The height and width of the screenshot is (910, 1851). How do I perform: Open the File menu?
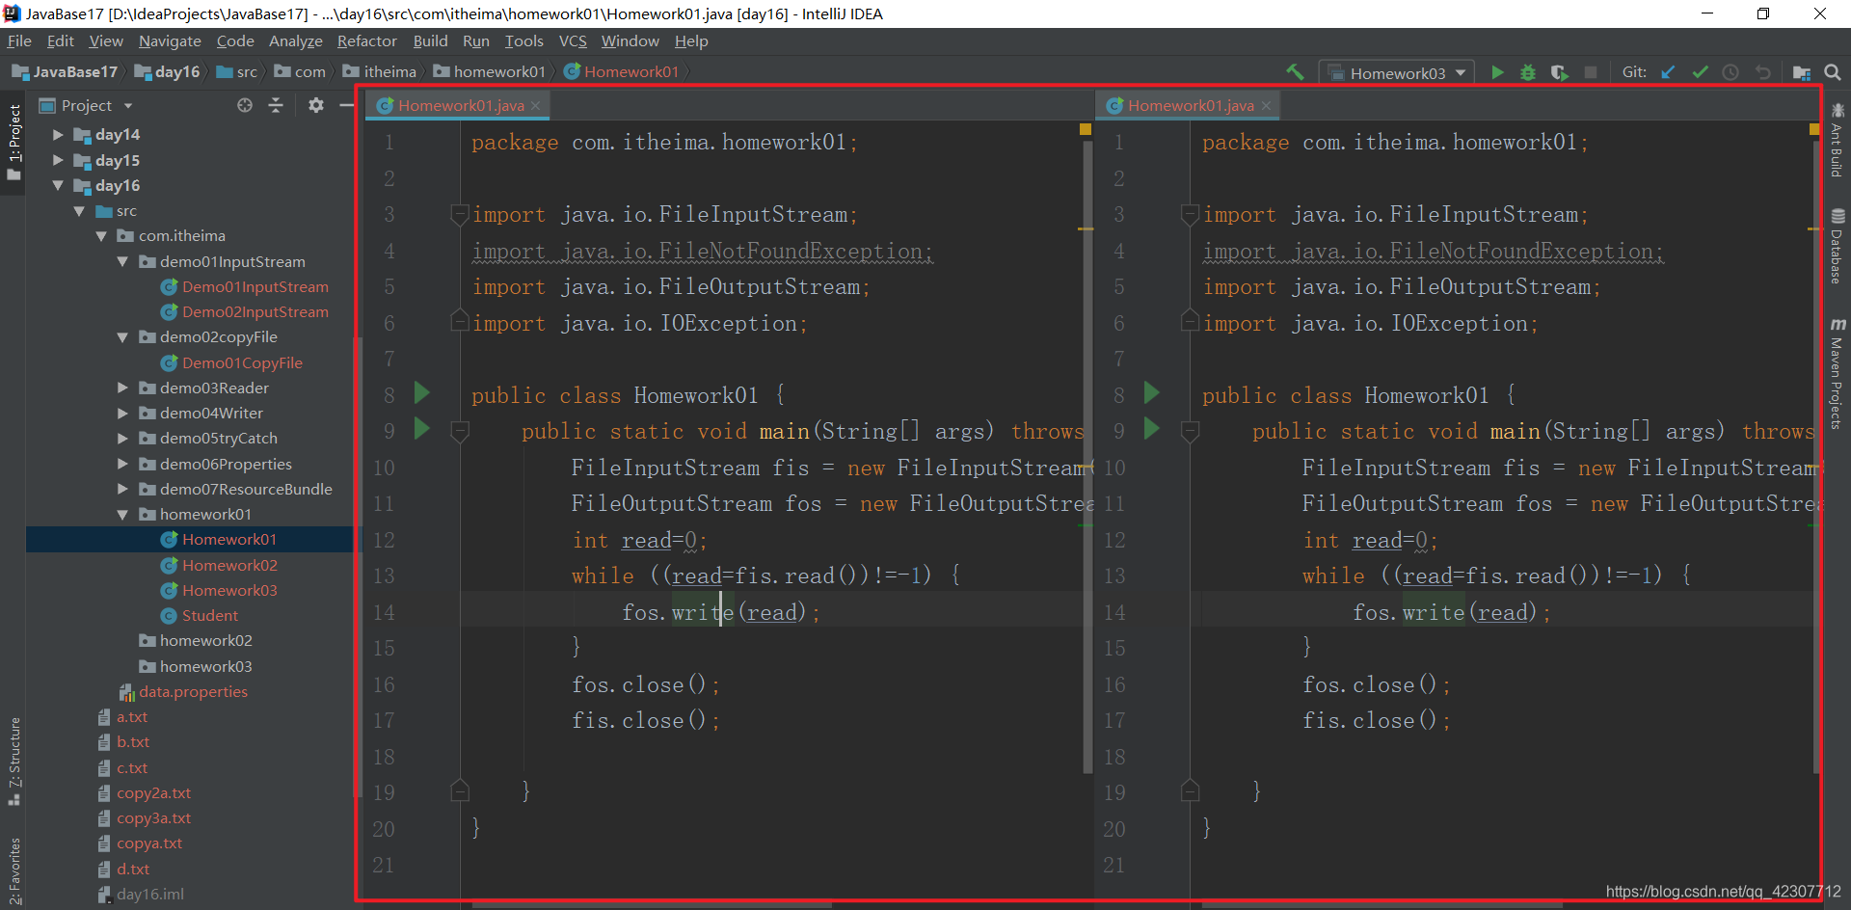point(19,41)
